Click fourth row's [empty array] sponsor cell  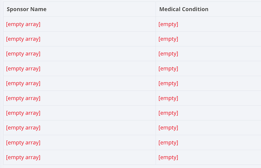(23, 68)
